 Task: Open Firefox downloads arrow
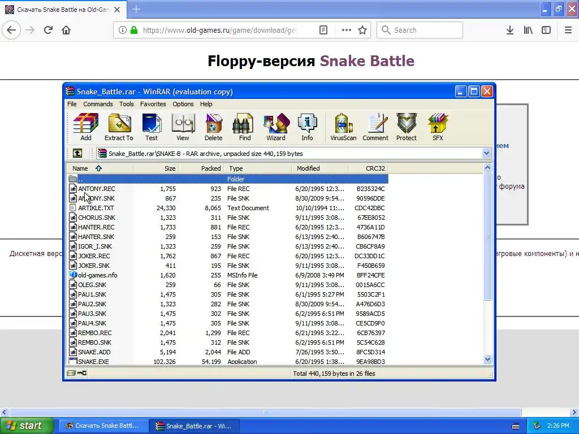pos(510,30)
